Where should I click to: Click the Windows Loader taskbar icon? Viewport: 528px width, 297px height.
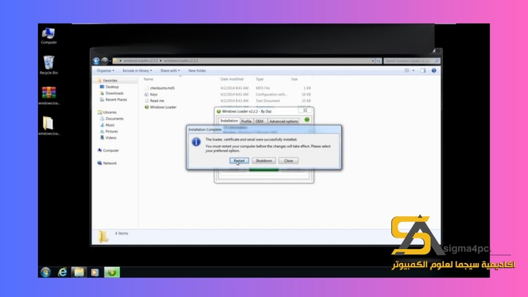[112, 272]
